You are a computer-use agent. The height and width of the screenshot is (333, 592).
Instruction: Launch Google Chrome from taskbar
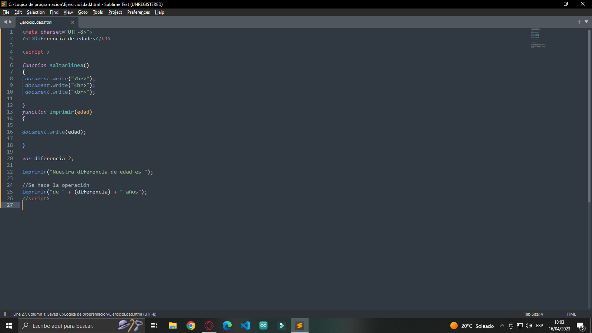191,326
